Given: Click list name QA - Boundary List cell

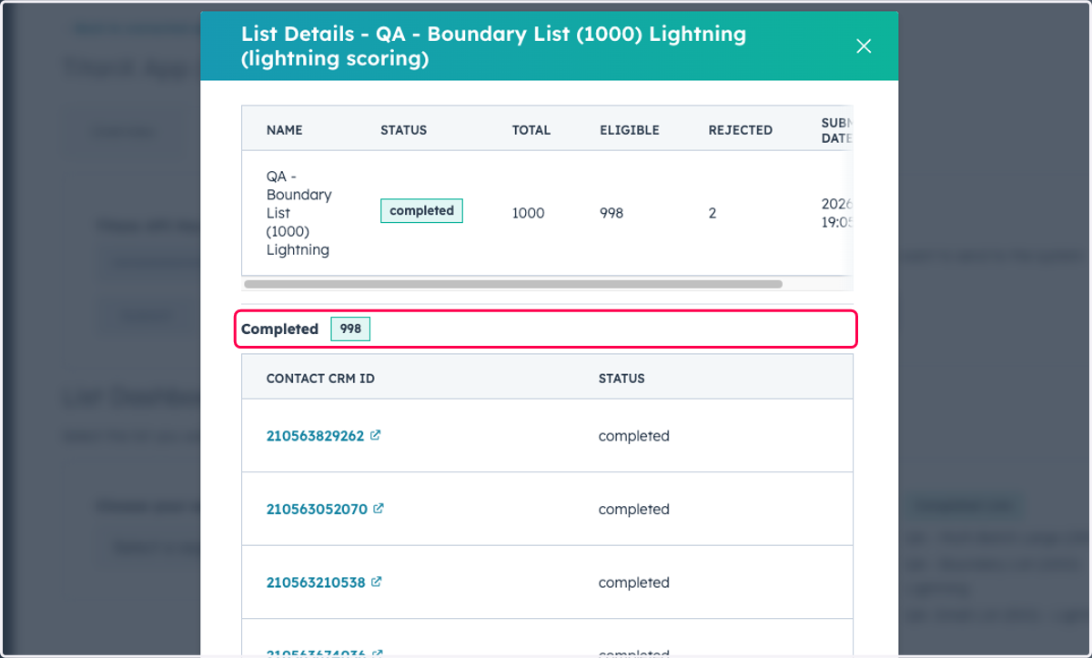Looking at the screenshot, I should [x=299, y=213].
